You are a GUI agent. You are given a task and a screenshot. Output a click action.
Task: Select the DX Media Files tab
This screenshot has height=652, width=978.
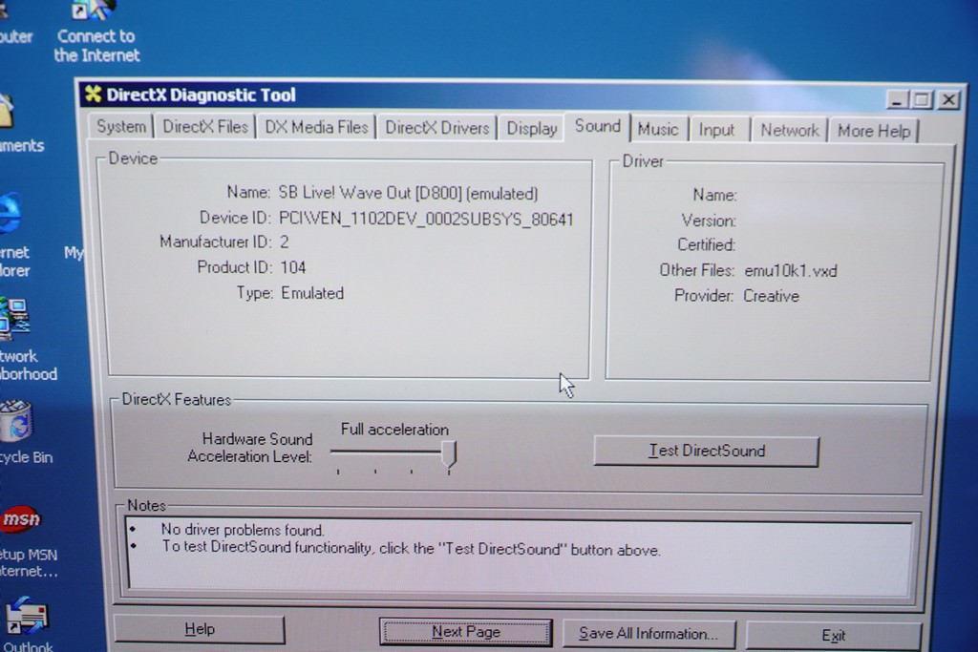click(316, 127)
